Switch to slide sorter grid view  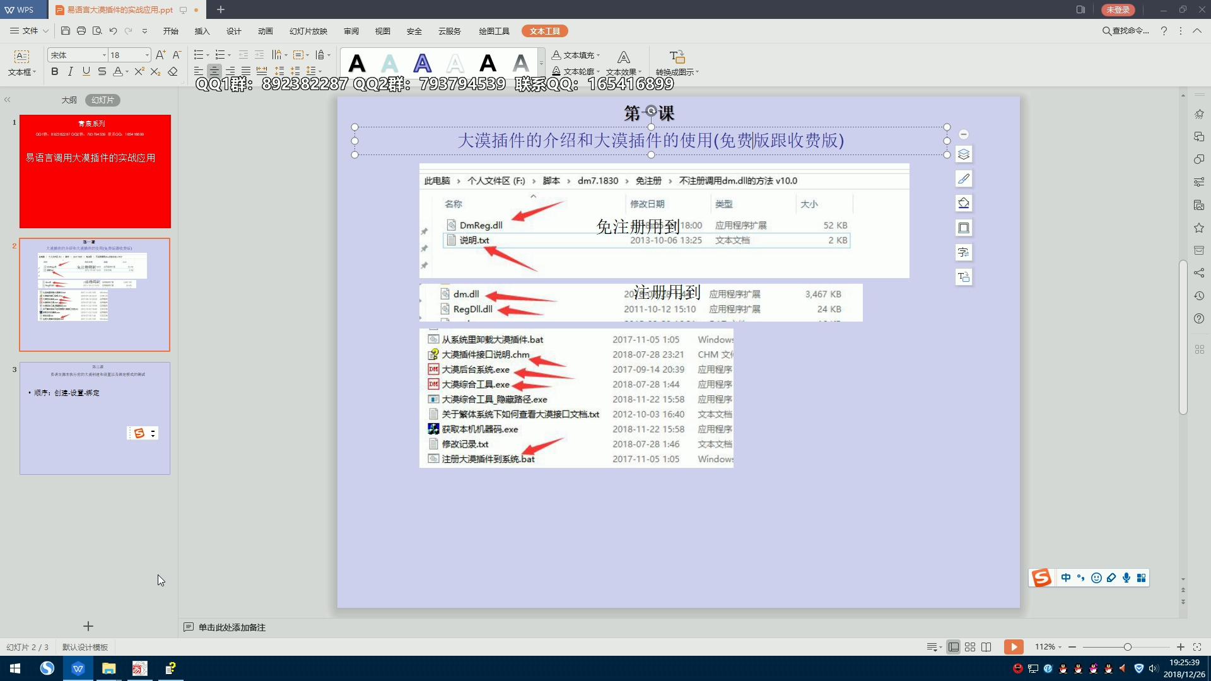(970, 647)
